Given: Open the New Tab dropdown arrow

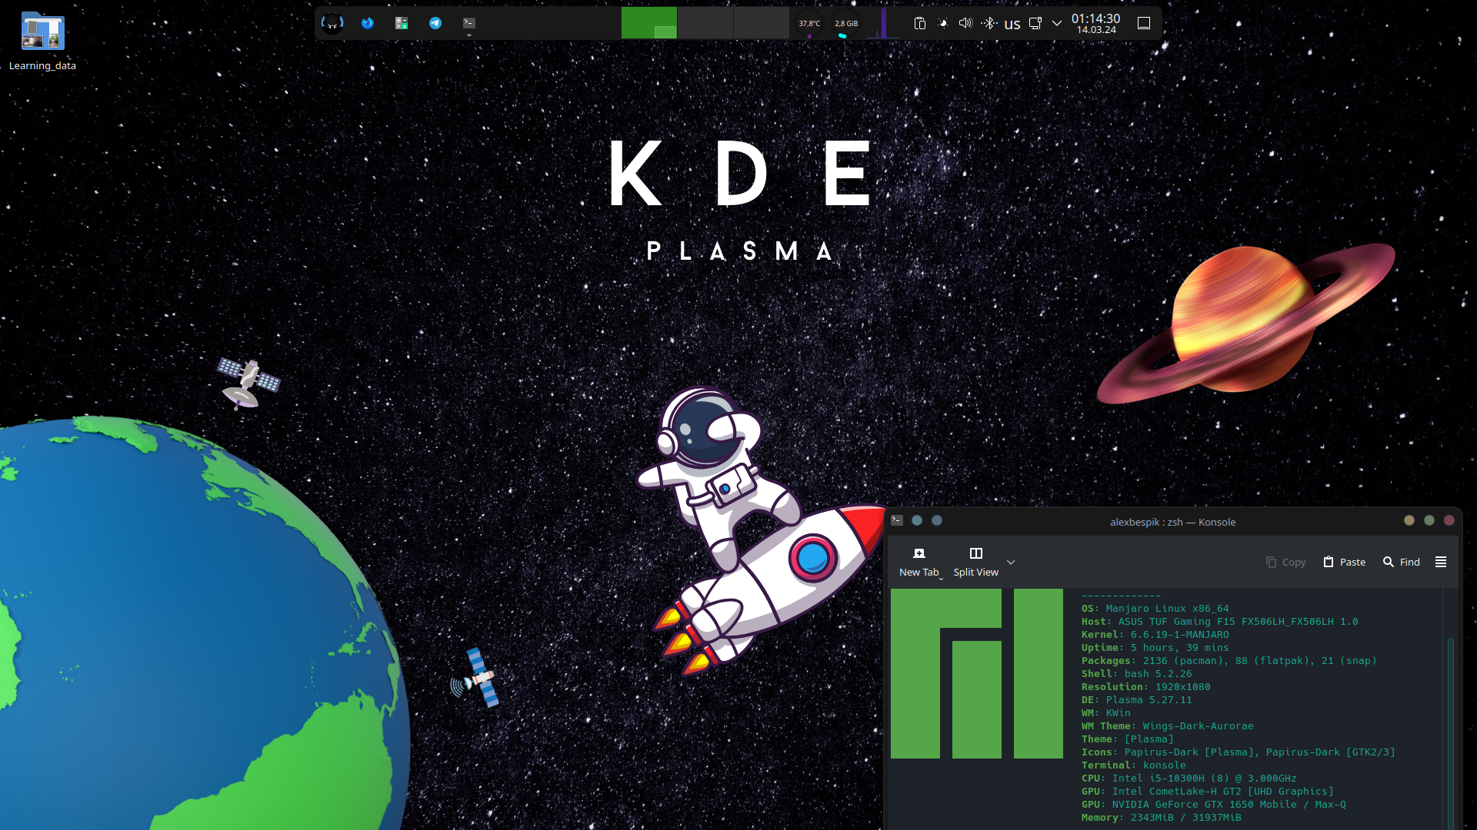Looking at the screenshot, I should (941, 578).
